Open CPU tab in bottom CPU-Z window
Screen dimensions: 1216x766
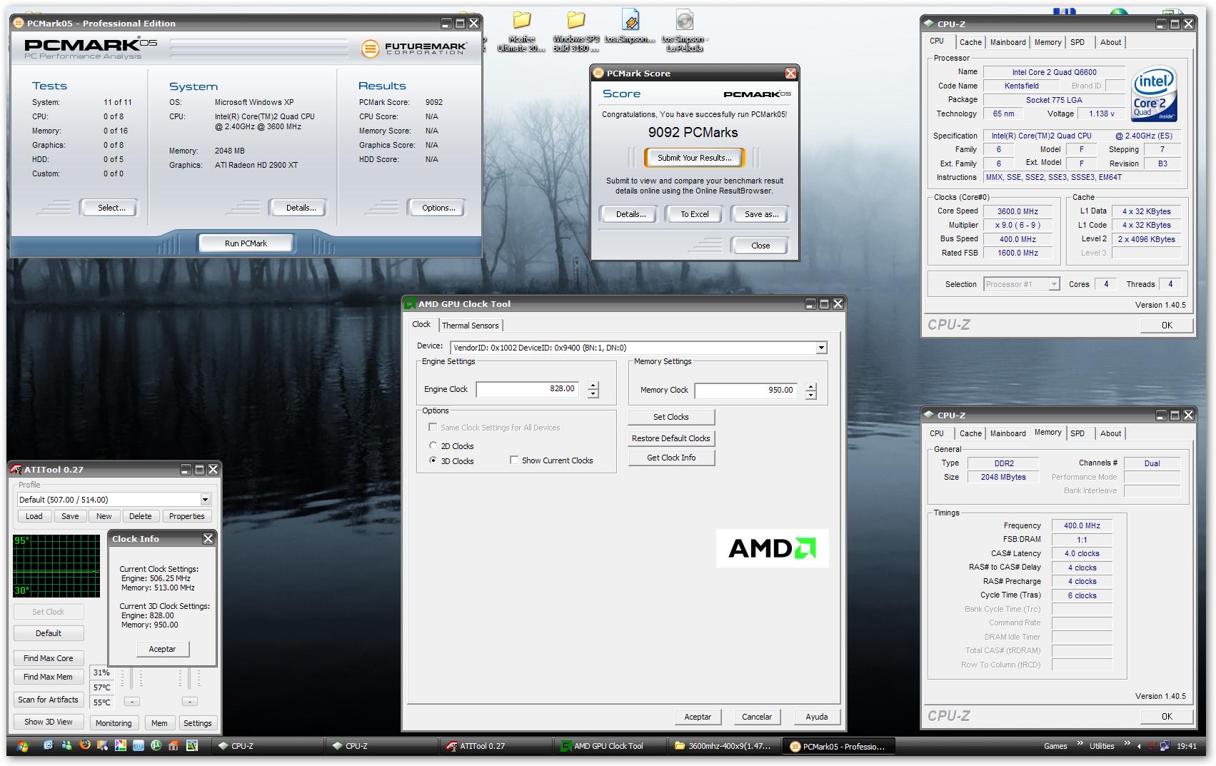[x=937, y=433]
